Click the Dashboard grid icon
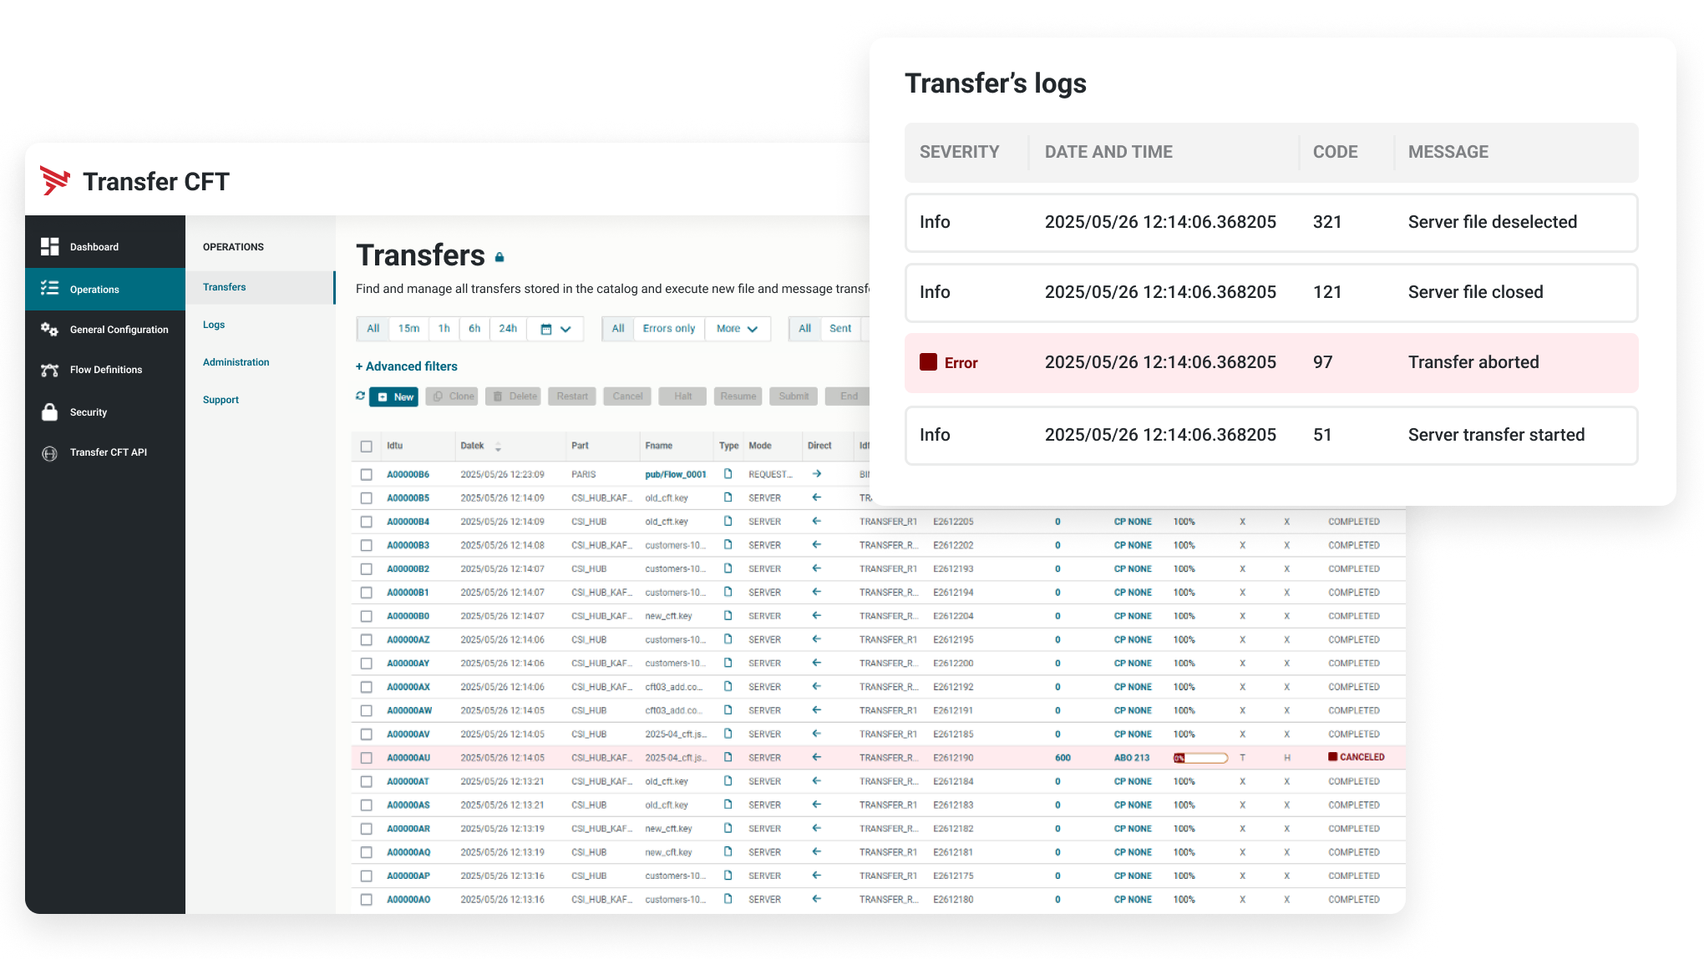 [x=50, y=246]
